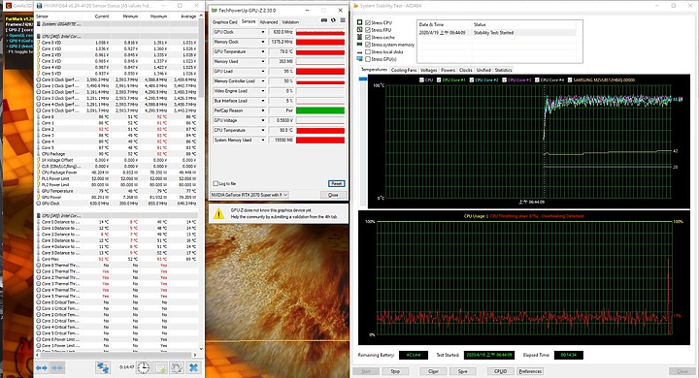The image size is (699, 378).
Task: Click the Save button in AIDA64
Action: pyautogui.click(x=463, y=371)
